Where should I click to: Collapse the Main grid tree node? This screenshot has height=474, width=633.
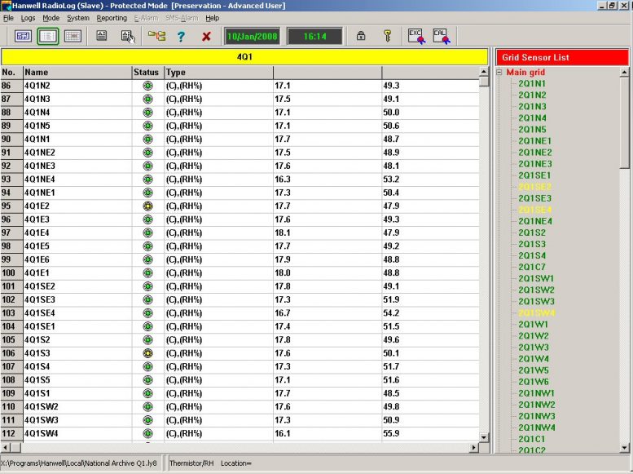pyautogui.click(x=499, y=73)
